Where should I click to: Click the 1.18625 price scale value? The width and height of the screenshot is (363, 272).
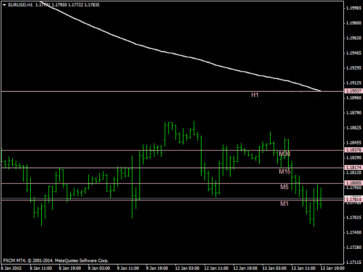(x=354, y=128)
